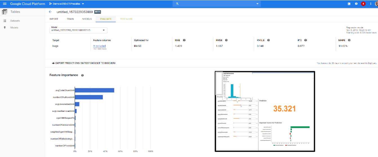Click the R^2 value 0.977

click(x=301, y=46)
